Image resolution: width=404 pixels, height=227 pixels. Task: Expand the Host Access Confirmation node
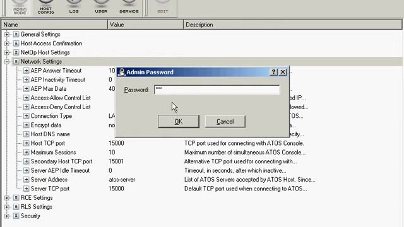click(7, 44)
